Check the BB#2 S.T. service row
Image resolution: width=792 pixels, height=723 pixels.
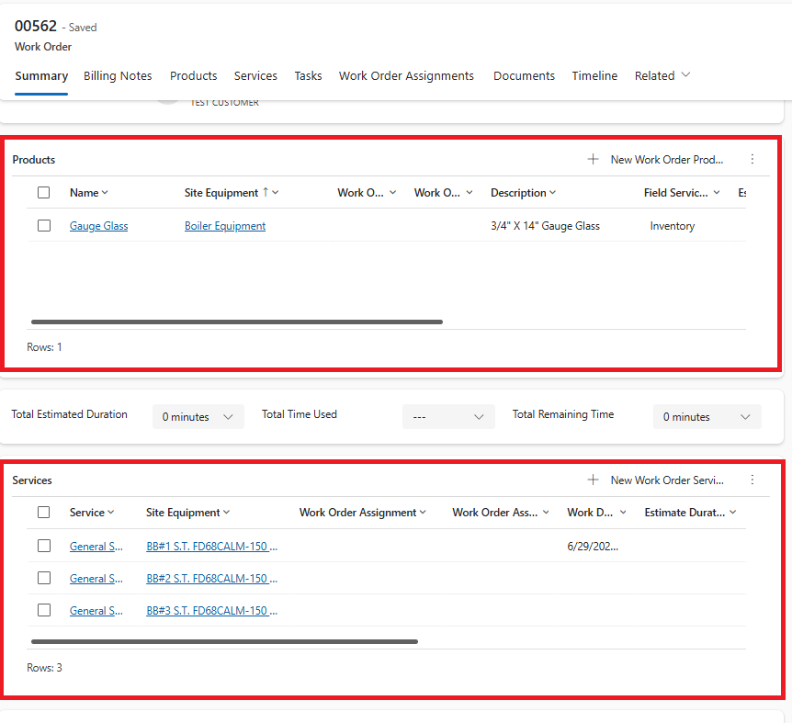(44, 578)
